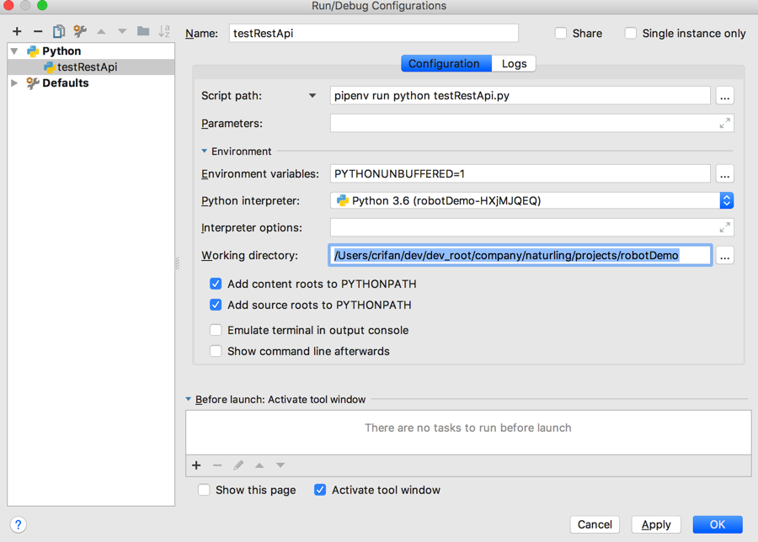Copy the selected configuration

[59, 31]
